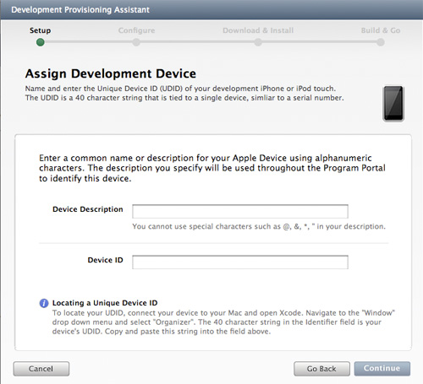Click the Device ID label
The height and width of the screenshot is (384, 423).
click(105, 260)
